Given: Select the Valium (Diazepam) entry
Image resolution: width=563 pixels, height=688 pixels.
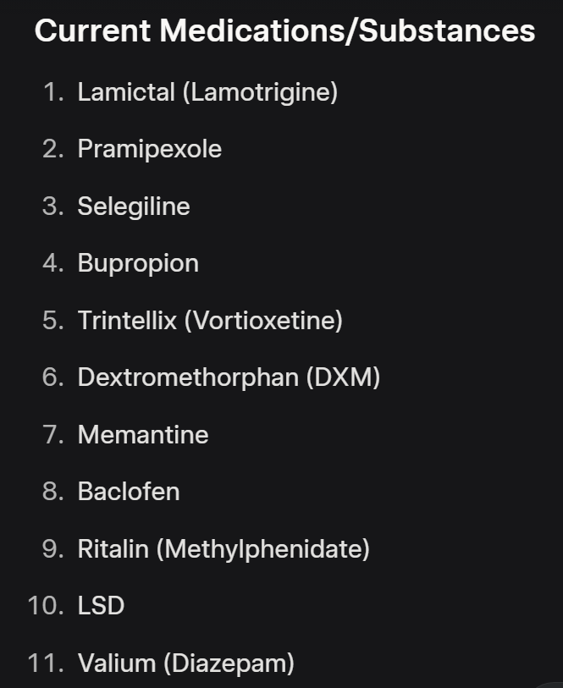Looking at the screenshot, I should (186, 663).
